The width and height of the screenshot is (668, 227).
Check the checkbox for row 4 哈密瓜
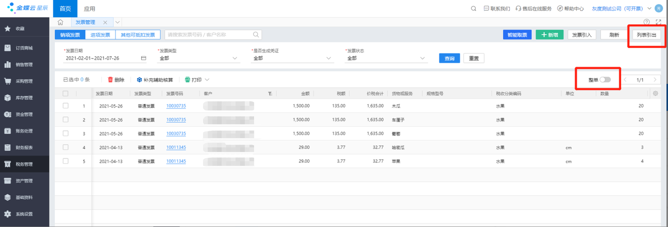coord(65,147)
